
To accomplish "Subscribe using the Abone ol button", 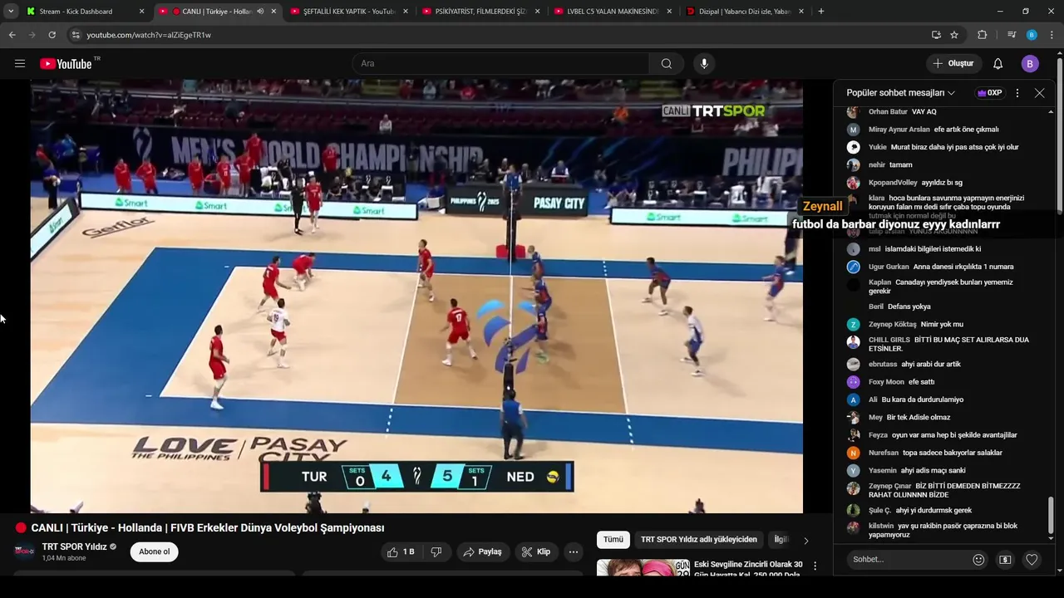I will pyautogui.click(x=154, y=551).
